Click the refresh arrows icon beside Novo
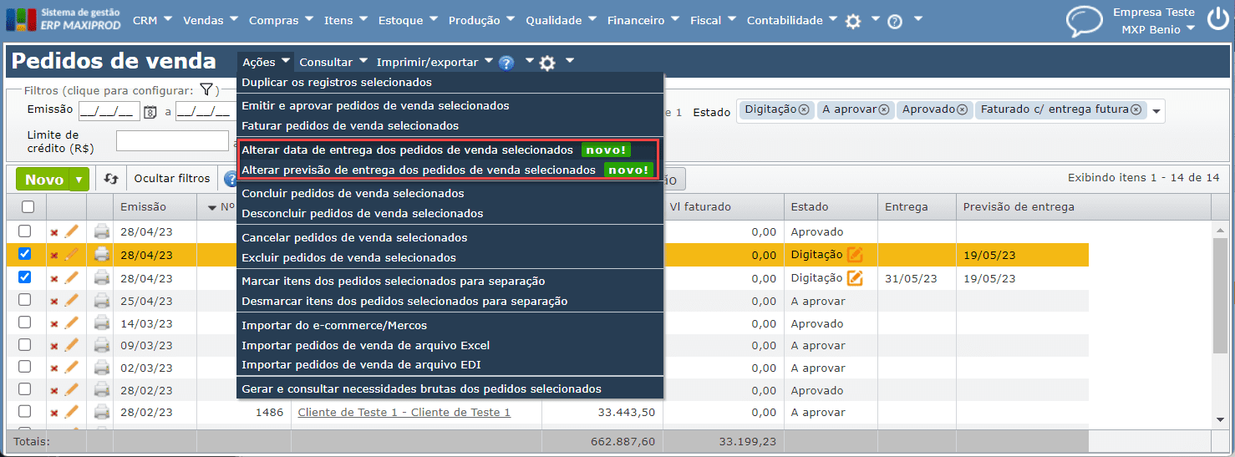Viewport: 1235px width, 457px height. pos(111,178)
